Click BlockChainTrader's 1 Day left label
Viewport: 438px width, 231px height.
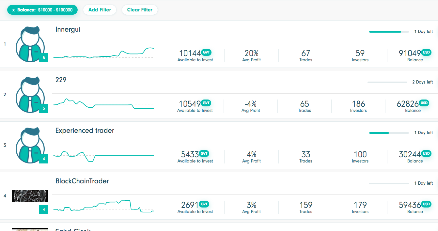point(424,183)
